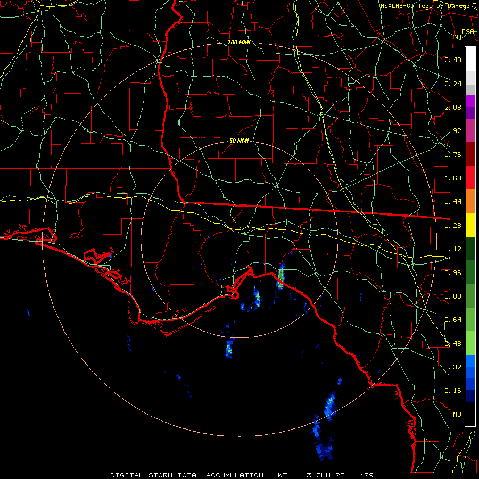Screen dimensions: 479x479
Task: Click the 1.76 legend value
Action: pyautogui.click(x=453, y=154)
